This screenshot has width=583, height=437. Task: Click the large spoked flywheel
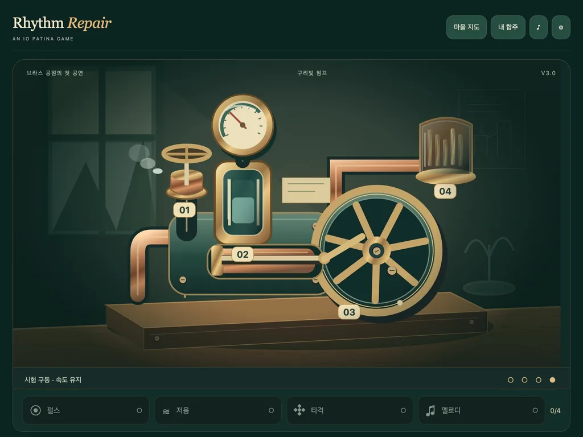(x=377, y=251)
